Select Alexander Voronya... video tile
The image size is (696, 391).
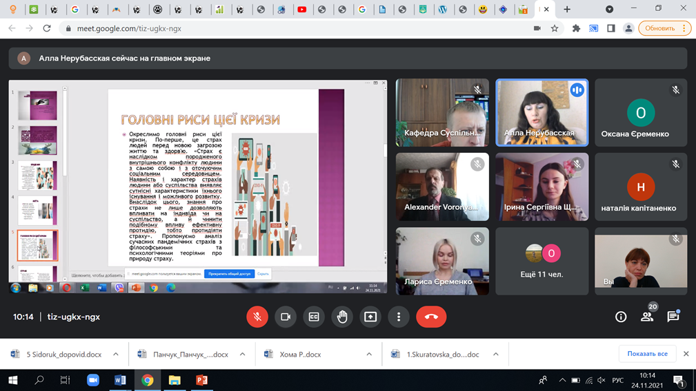(443, 187)
